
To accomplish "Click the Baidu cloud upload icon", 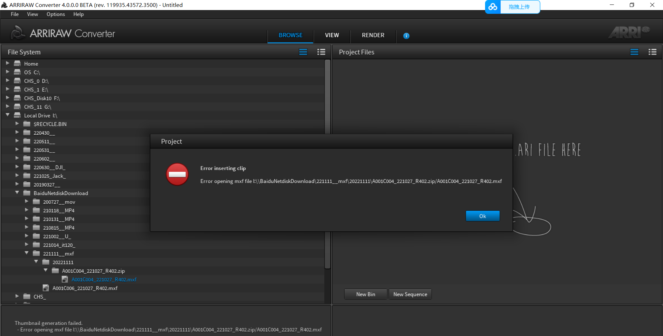I will coord(493,7).
